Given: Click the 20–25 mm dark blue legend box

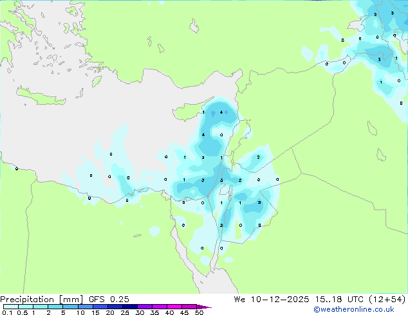Looking at the screenshot, I should pyautogui.click(x=115, y=307).
